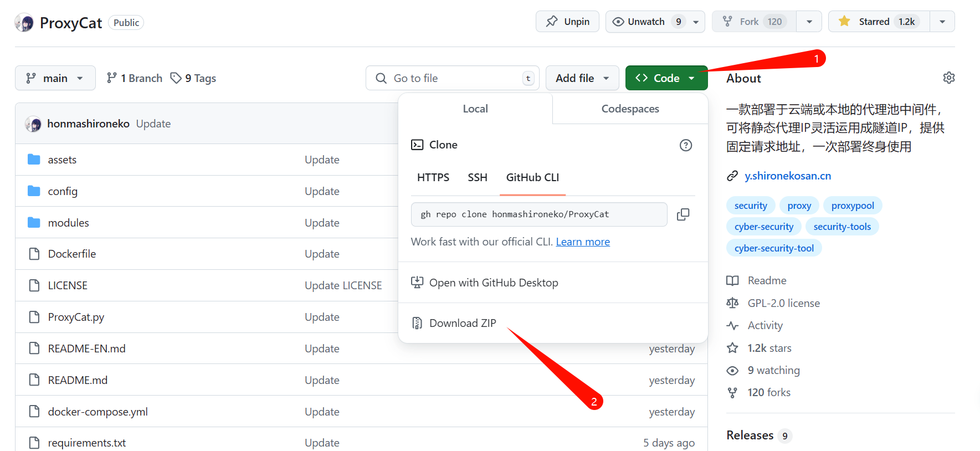
Task: Click the Learn more link
Action: (583, 242)
